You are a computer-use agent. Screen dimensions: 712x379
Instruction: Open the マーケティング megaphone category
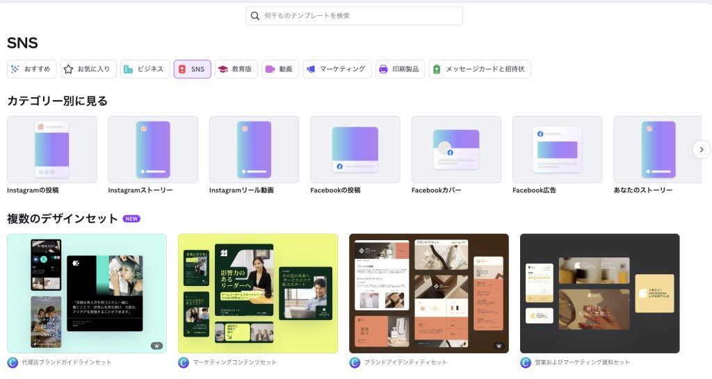pyautogui.click(x=337, y=69)
